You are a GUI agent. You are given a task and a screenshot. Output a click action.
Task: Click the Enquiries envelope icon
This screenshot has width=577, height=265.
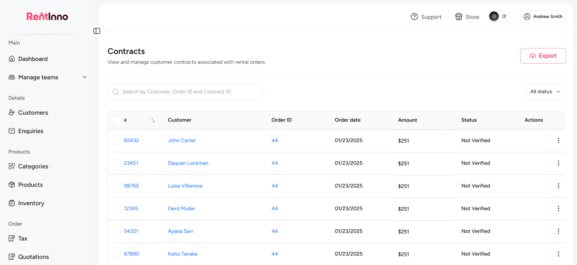(x=12, y=131)
